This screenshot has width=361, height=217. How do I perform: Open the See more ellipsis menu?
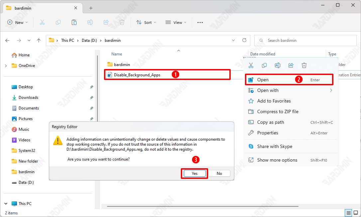tap(200, 22)
